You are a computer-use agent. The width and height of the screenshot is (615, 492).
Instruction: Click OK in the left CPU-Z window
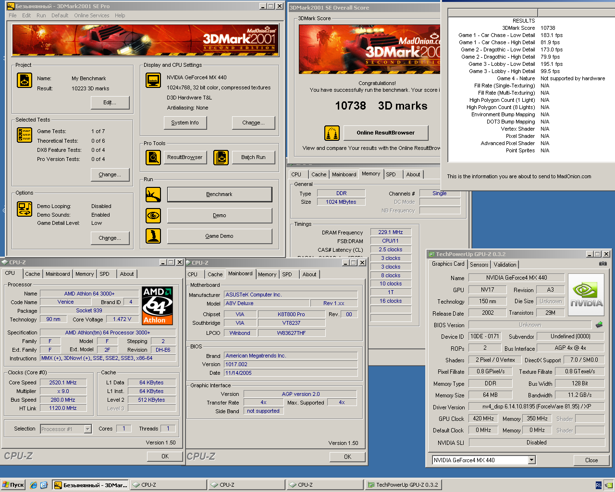[165, 456]
